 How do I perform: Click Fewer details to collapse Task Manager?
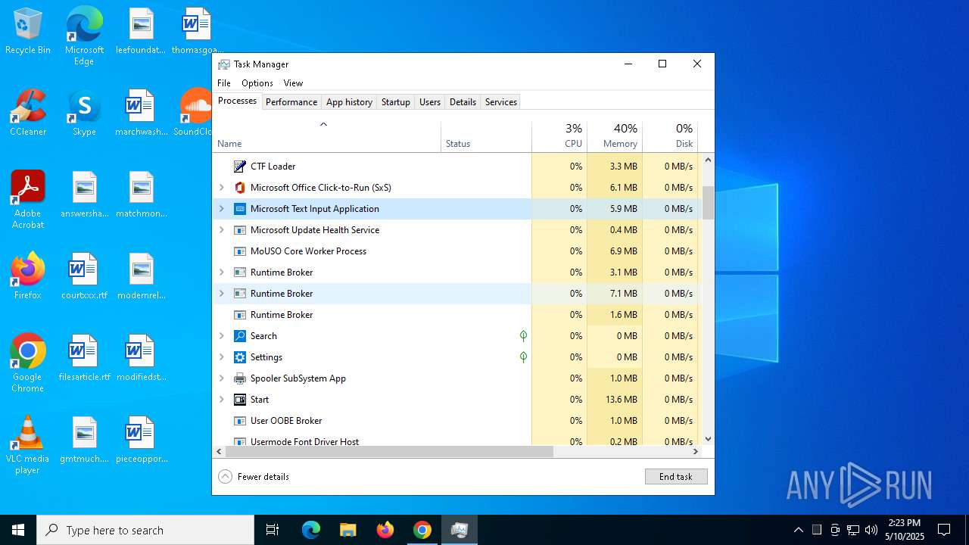(x=254, y=477)
